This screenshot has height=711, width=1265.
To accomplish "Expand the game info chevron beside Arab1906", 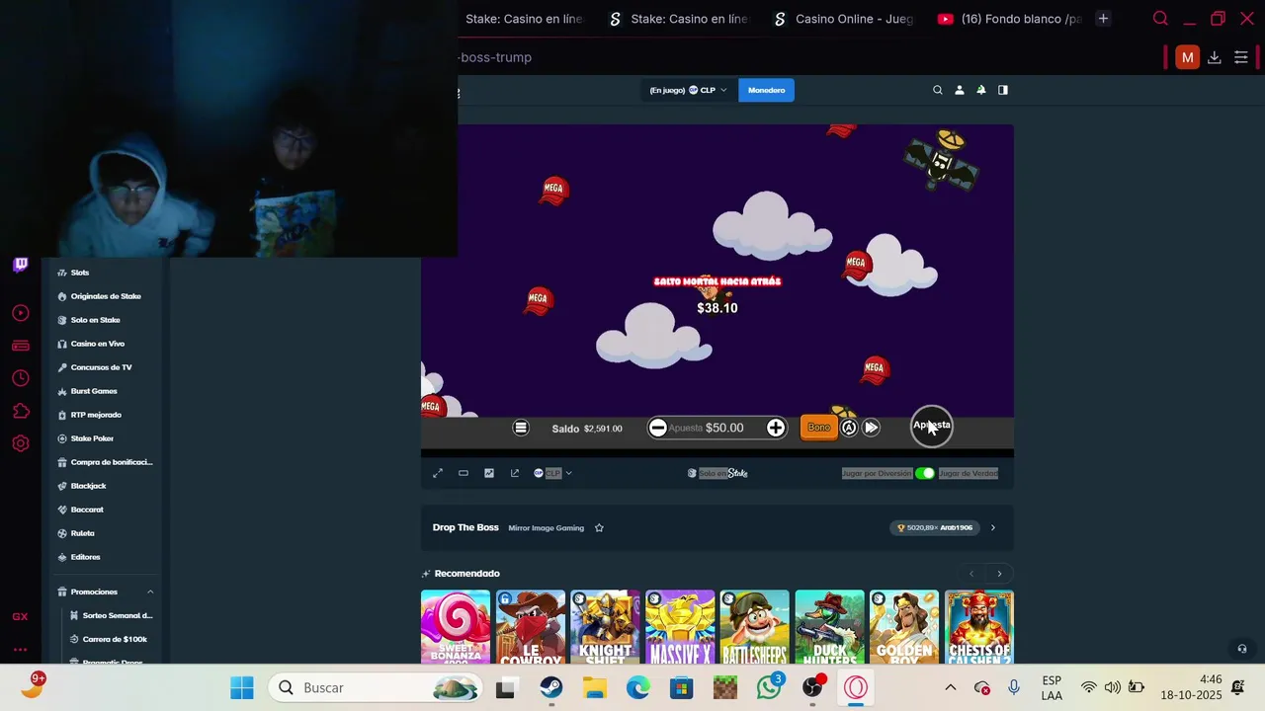I will coord(993,527).
